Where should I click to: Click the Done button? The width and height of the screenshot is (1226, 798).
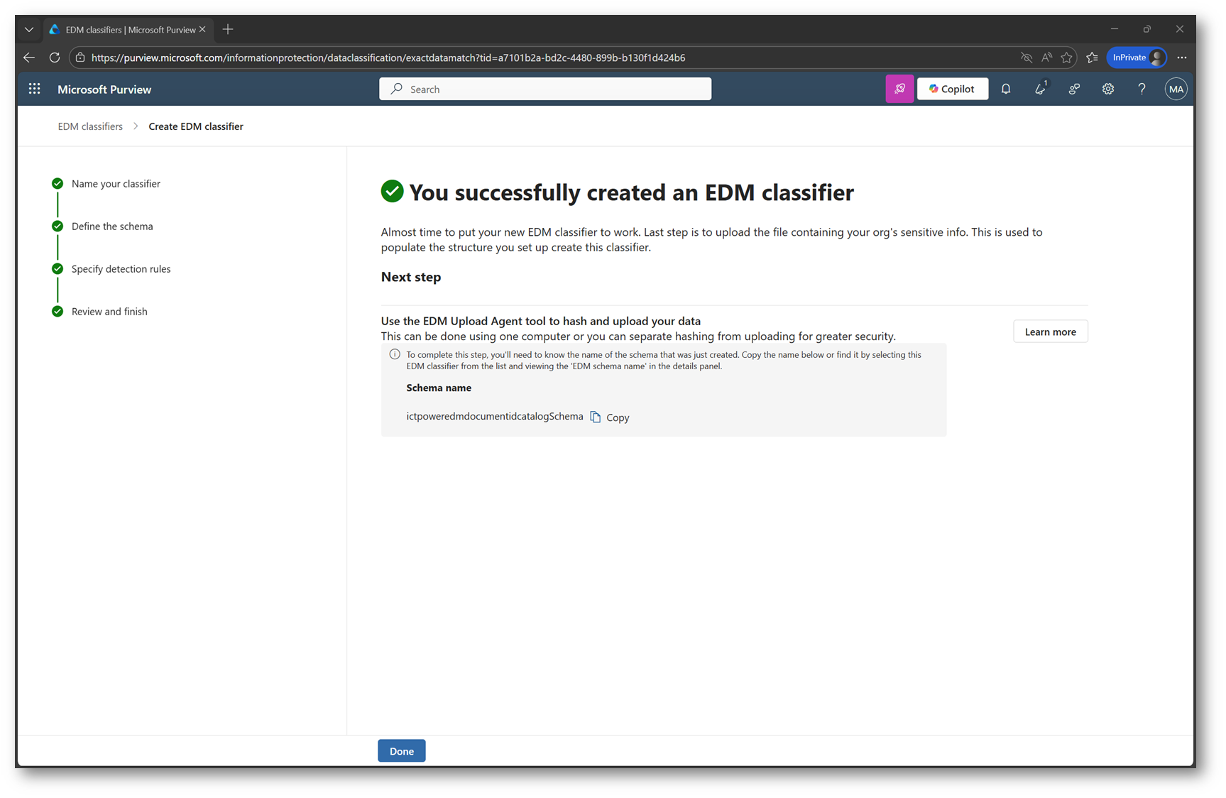click(x=401, y=750)
